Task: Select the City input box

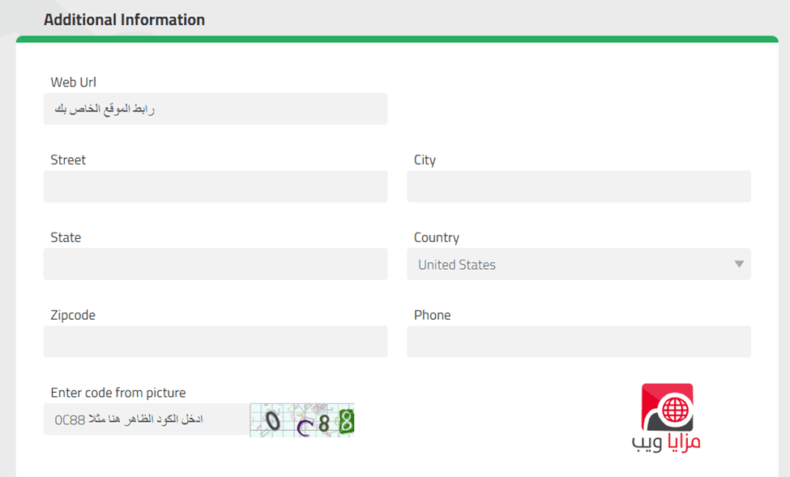Action: coord(579,186)
